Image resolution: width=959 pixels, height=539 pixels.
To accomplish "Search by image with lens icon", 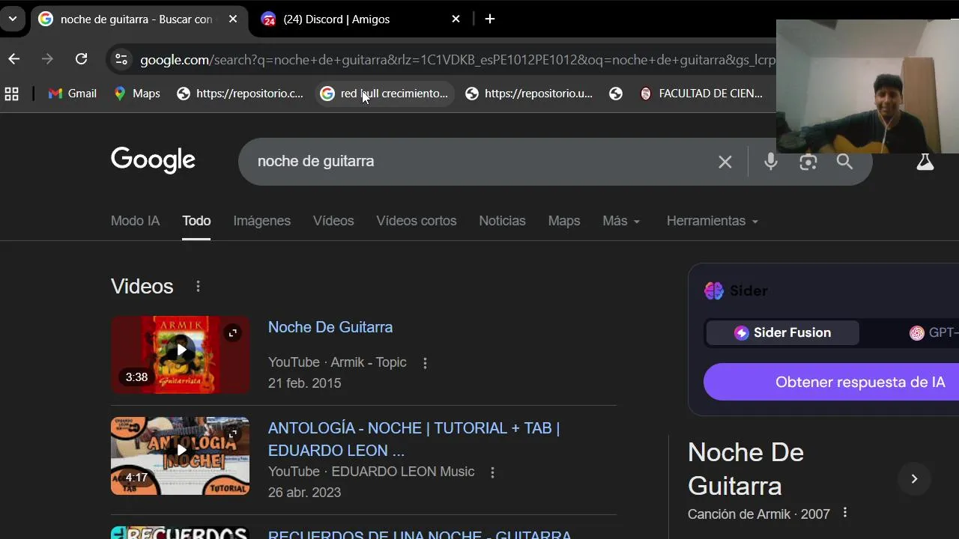I will 808,162.
